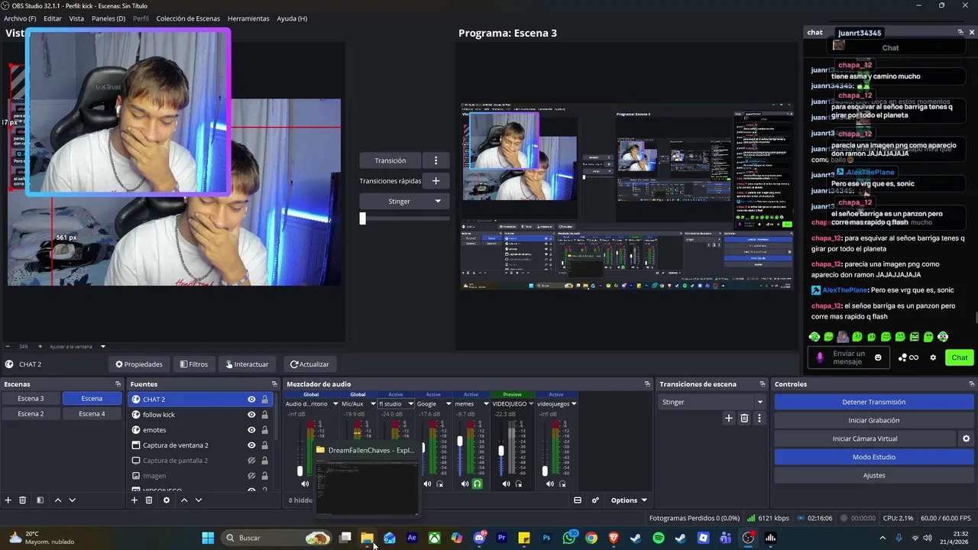This screenshot has width=978, height=550.
Task: Open virtual camera settings gear
Action: coord(966,438)
